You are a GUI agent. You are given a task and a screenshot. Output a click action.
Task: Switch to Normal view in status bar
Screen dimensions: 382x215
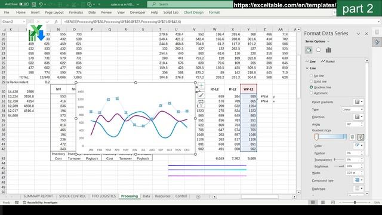[313, 202]
